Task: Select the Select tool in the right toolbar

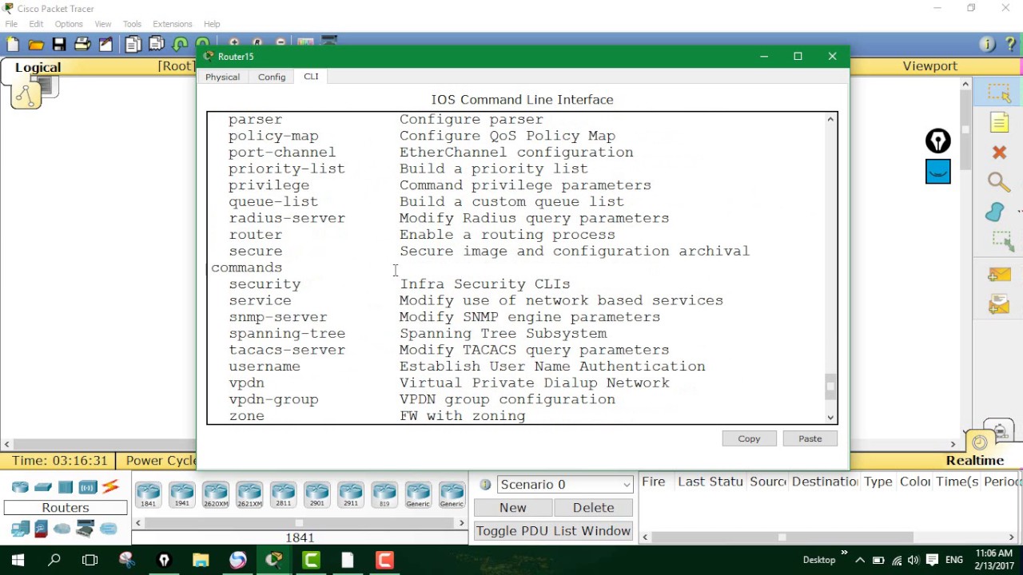Action: 999,93
